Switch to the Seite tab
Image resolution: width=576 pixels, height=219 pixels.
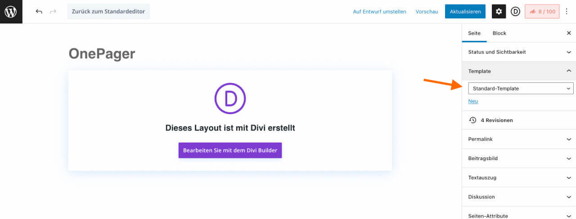tap(474, 33)
